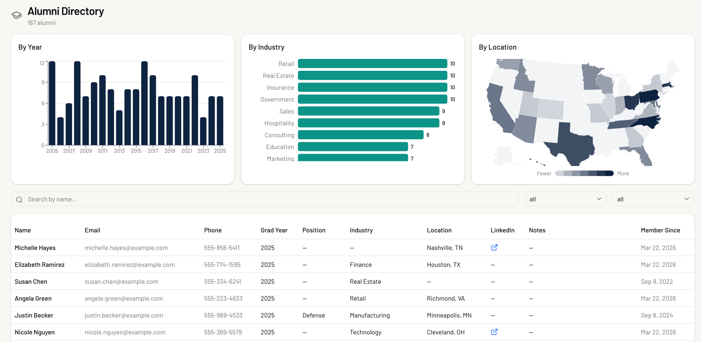Open Michelle Hayes's LinkedIn link icon
The height and width of the screenshot is (342, 701).
(494, 247)
